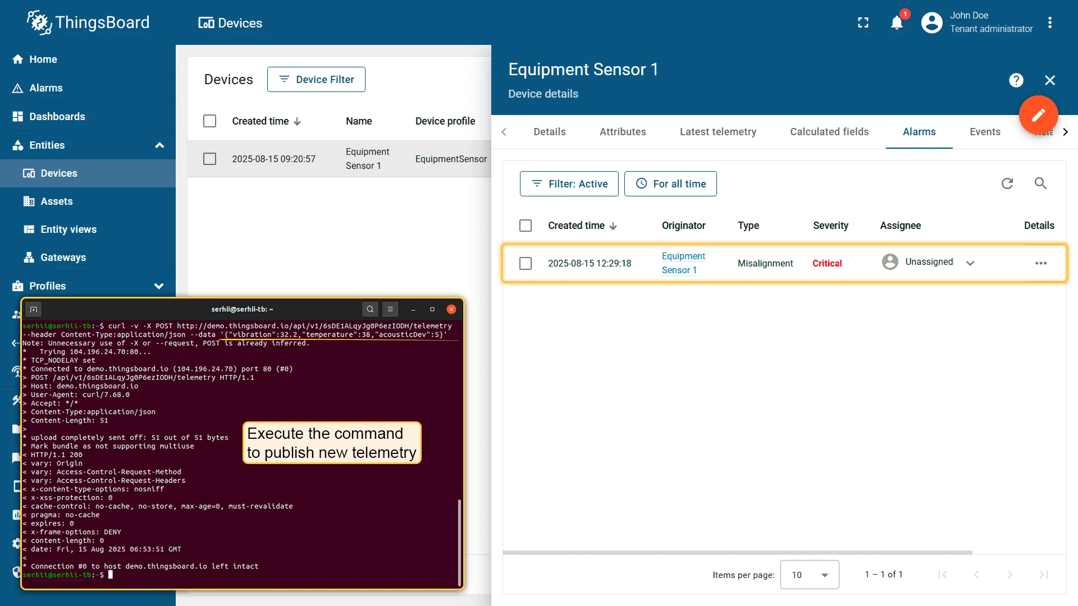Open the alarms search icon
The width and height of the screenshot is (1078, 606).
[1040, 183]
